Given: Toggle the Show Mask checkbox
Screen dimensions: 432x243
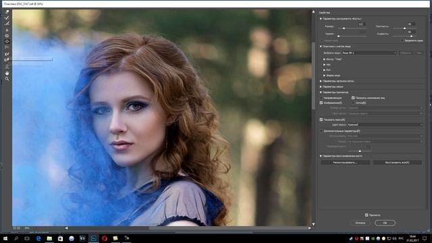Looking at the screenshot, I should coord(321,119).
